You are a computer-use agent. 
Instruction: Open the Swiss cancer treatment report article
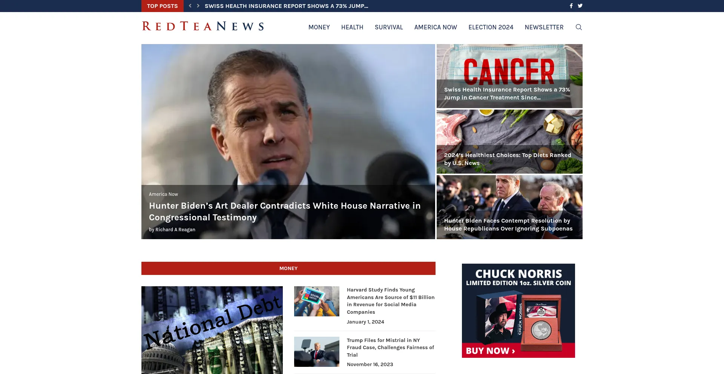click(x=506, y=93)
